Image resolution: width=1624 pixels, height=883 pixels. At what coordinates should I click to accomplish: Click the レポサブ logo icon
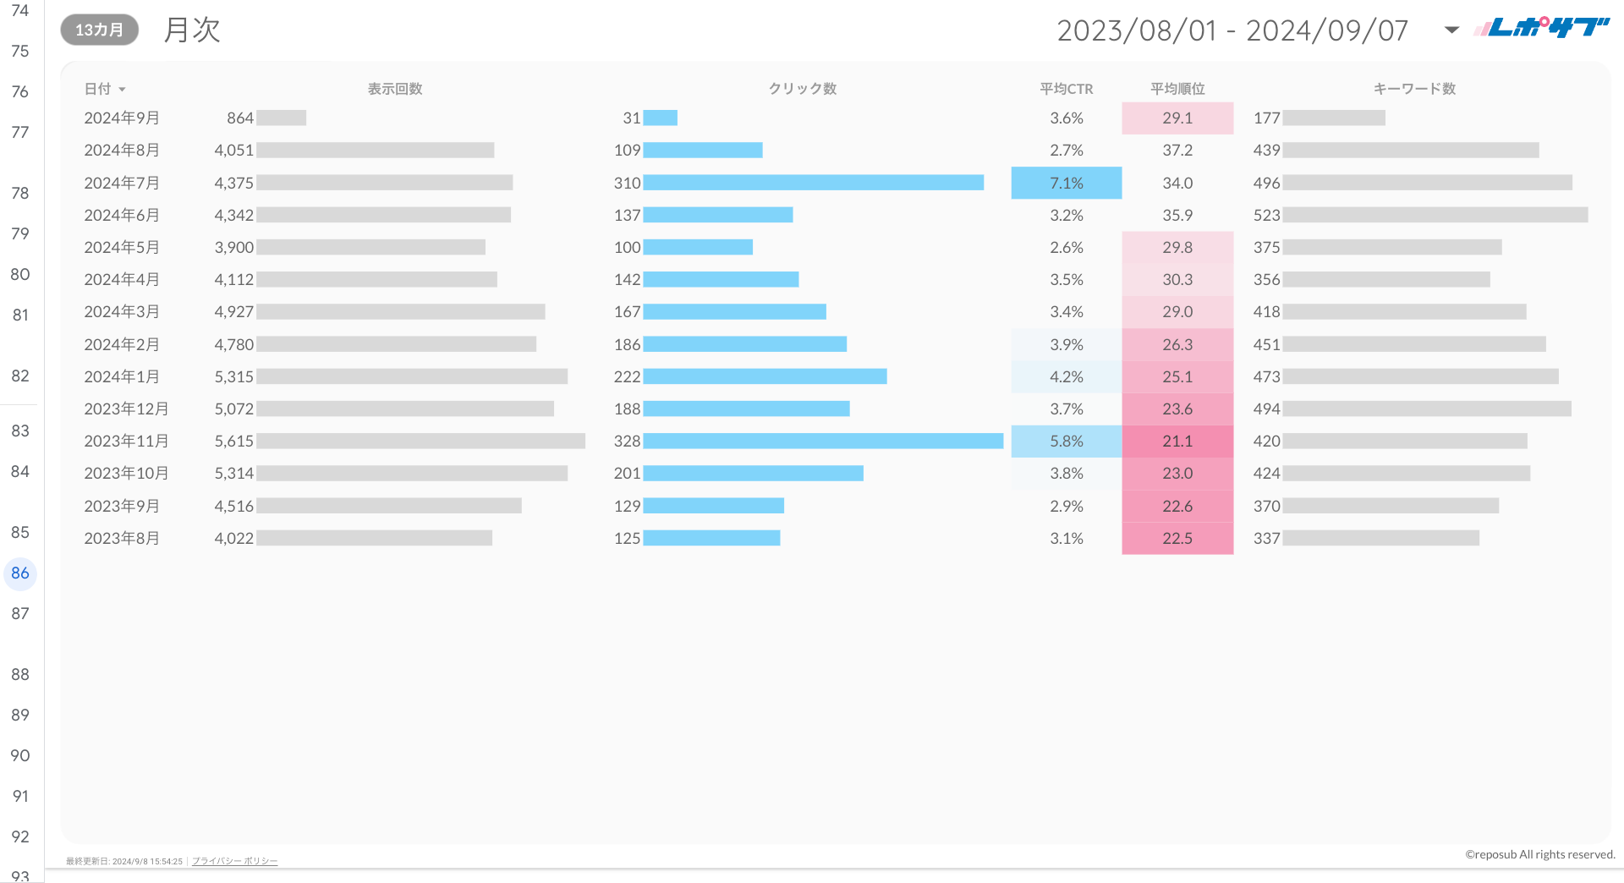click(1541, 28)
